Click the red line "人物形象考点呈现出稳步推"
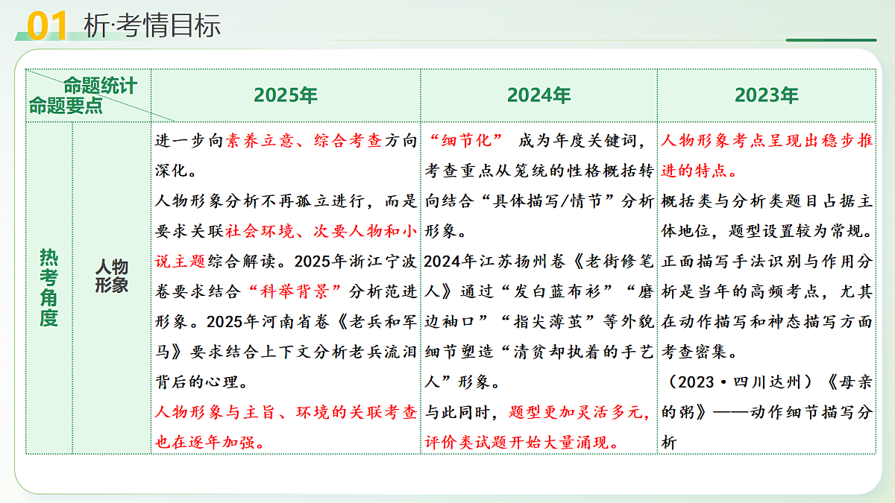Screen dimensions: 895x503 click(x=767, y=141)
